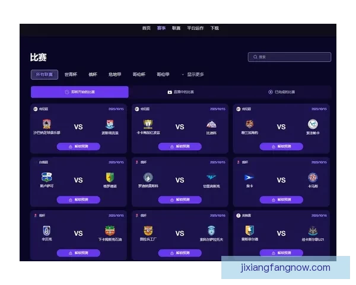This screenshot has height=285, width=356.
Task: Click the 纽卡斯尔联U21 team logo
Action: coord(313,230)
